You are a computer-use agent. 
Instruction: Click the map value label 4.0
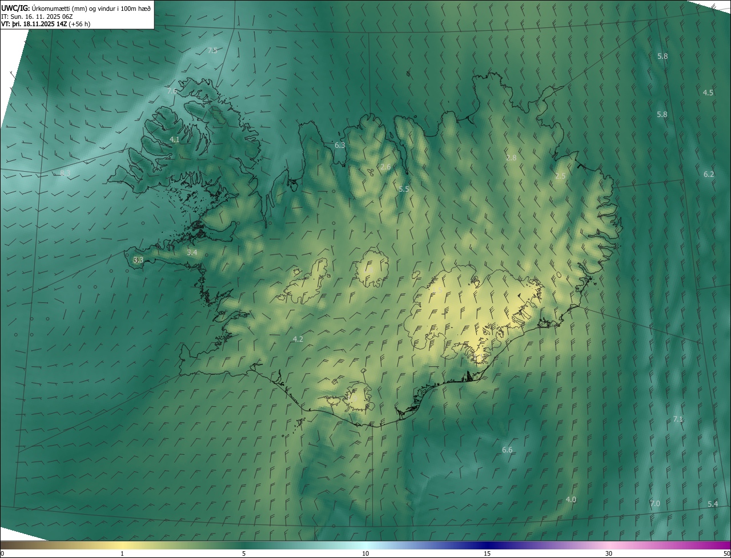[571, 499]
